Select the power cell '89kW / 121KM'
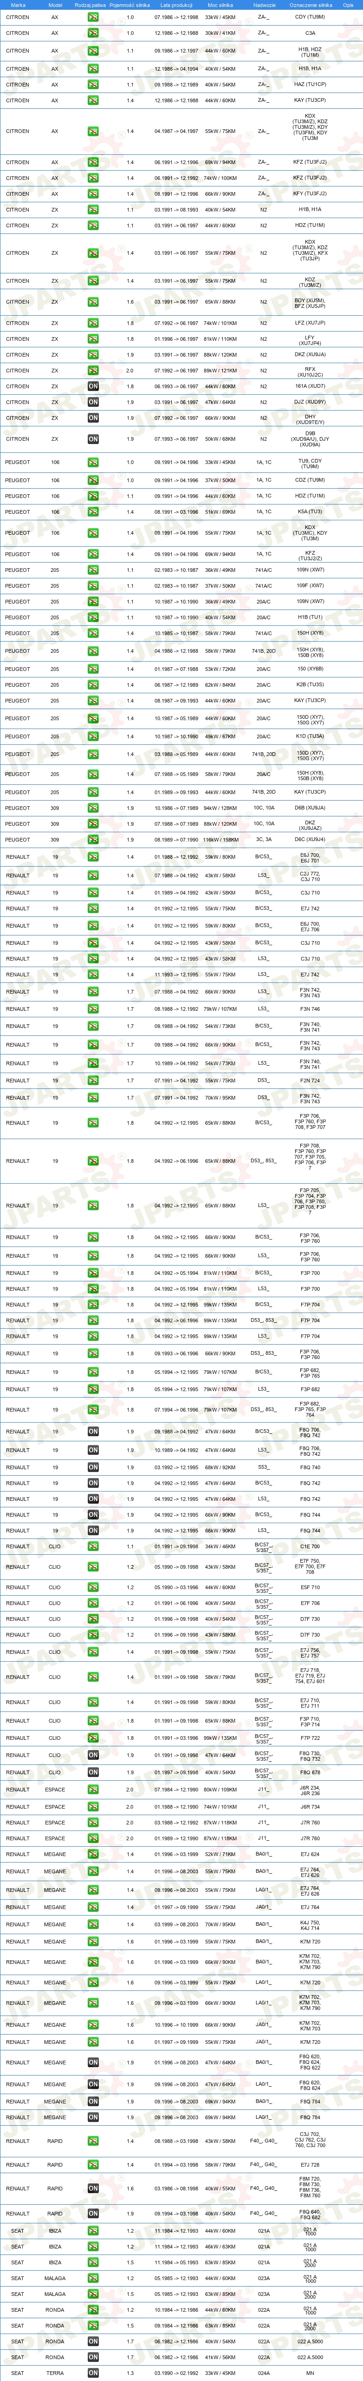 tap(220, 371)
